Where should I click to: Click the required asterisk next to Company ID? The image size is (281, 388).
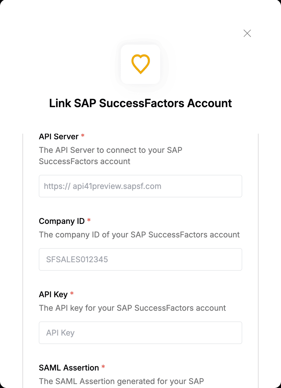89,220
